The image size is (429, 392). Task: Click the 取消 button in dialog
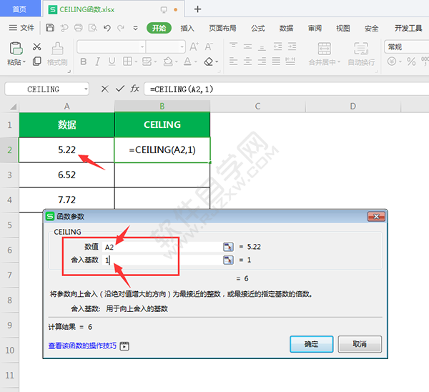click(x=360, y=344)
